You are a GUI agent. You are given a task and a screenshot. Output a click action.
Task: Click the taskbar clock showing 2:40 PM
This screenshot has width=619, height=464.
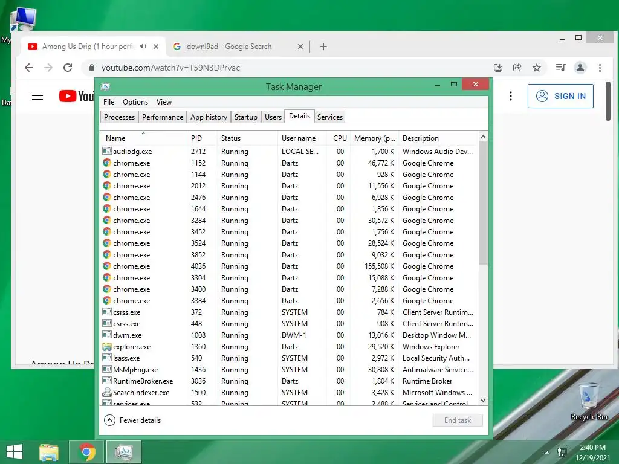592,453
